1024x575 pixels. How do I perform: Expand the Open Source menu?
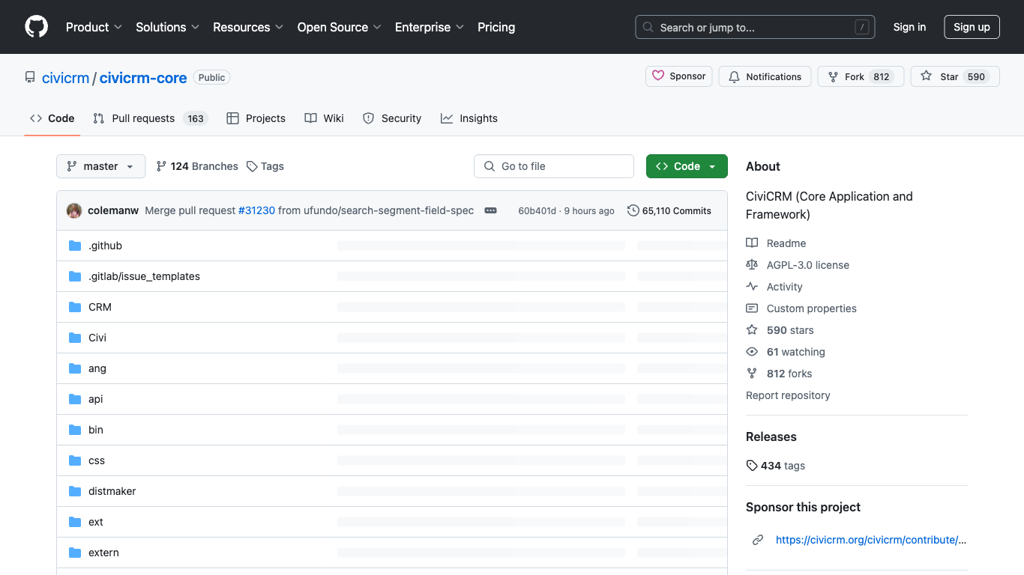[340, 27]
